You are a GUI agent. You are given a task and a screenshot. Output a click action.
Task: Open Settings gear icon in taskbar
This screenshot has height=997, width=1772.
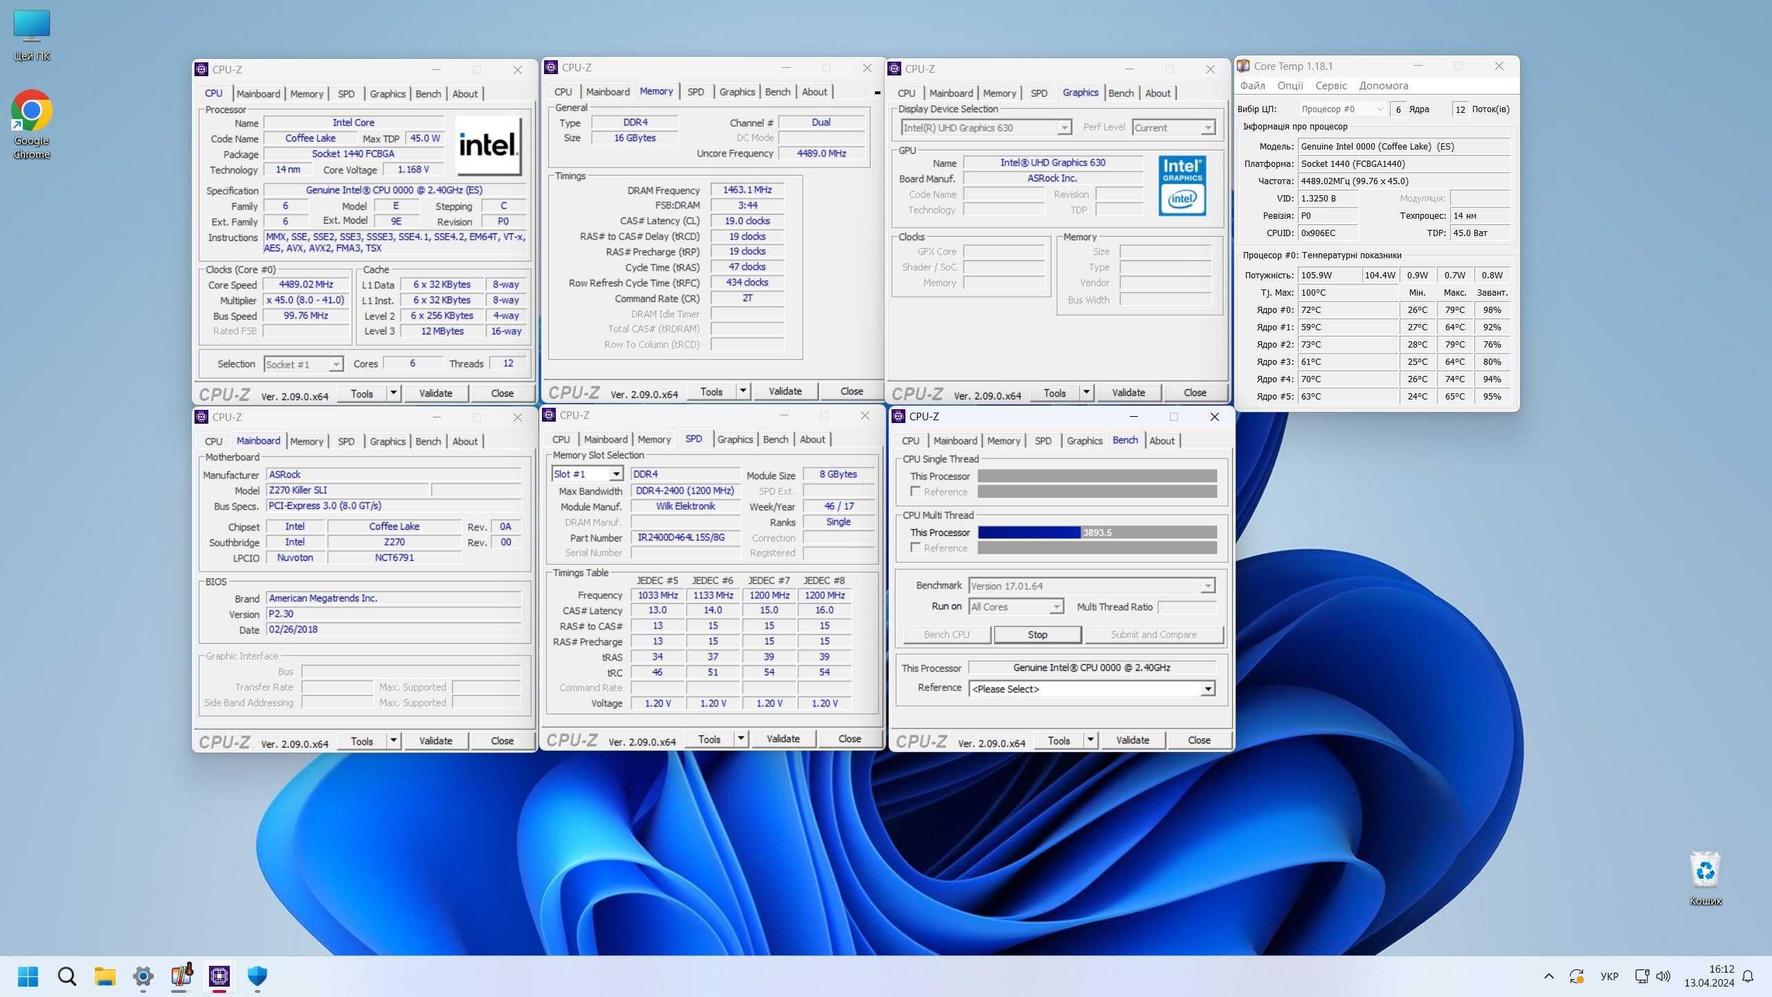143,976
